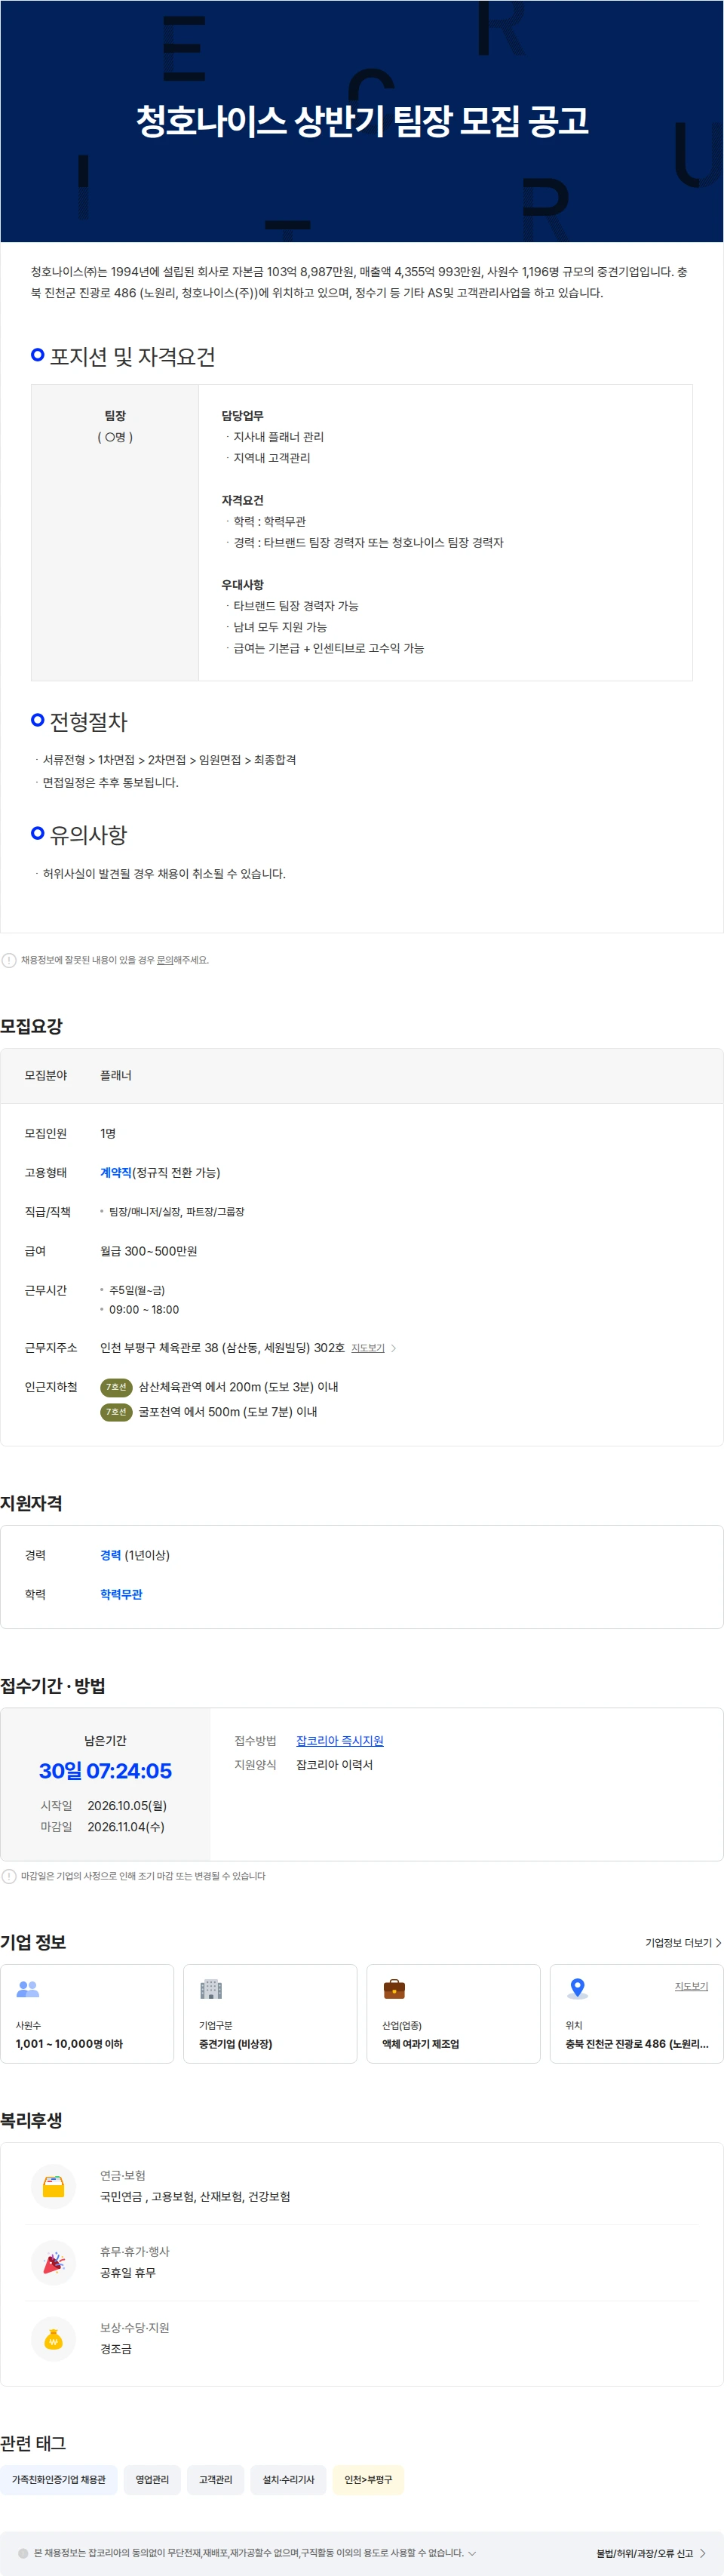Click the 7호선 badge next to 삼산체육관역
The height and width of the screenshot is (2576, 724).
click(x=116, y=1387)
